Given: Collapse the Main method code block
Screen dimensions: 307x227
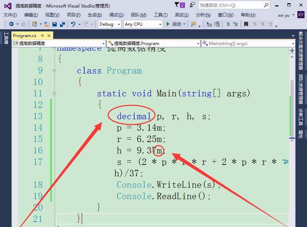Looking at the screenshot, I should point(55,93).
